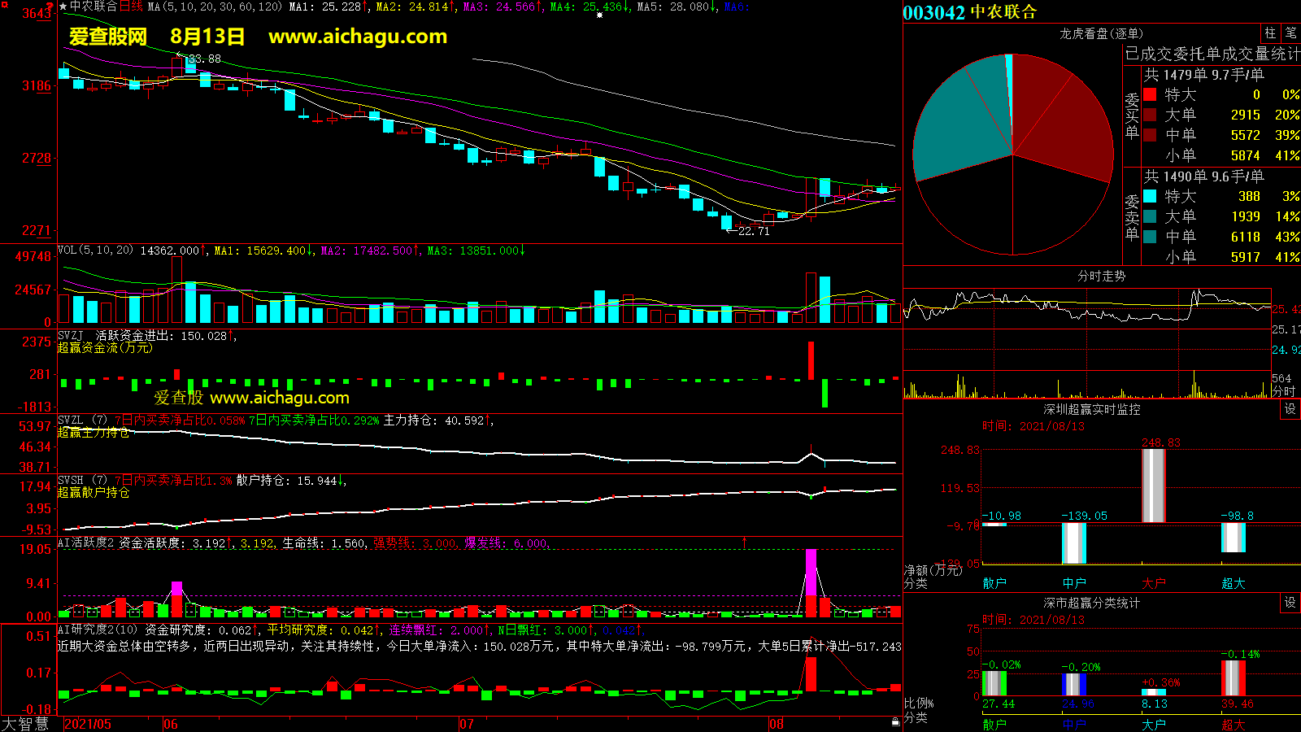1301x732 pixels.
Task: Click the bright red 特大 buy-order swatch
Action: click(x=1150, y=94)
